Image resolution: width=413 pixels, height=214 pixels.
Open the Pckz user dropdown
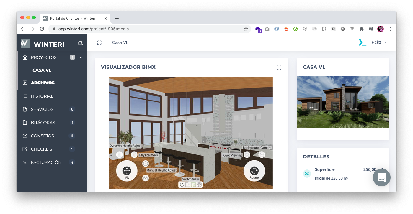379,42
